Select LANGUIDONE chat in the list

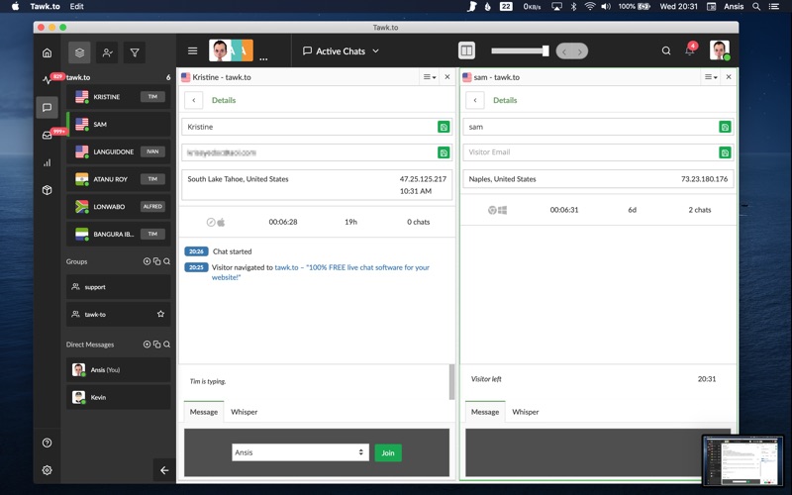(x=118, y=151)
